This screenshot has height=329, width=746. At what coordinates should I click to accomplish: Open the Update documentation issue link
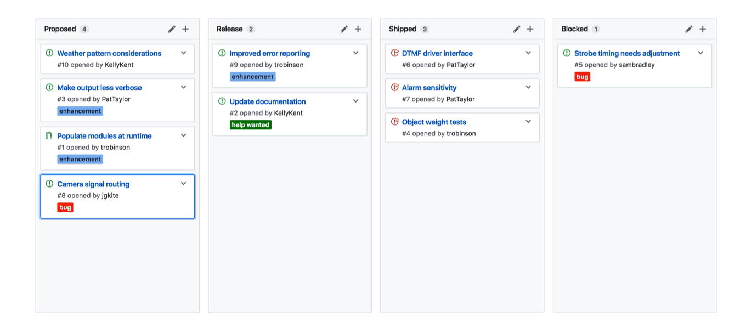pyautogui.click(x=267, y=101)
